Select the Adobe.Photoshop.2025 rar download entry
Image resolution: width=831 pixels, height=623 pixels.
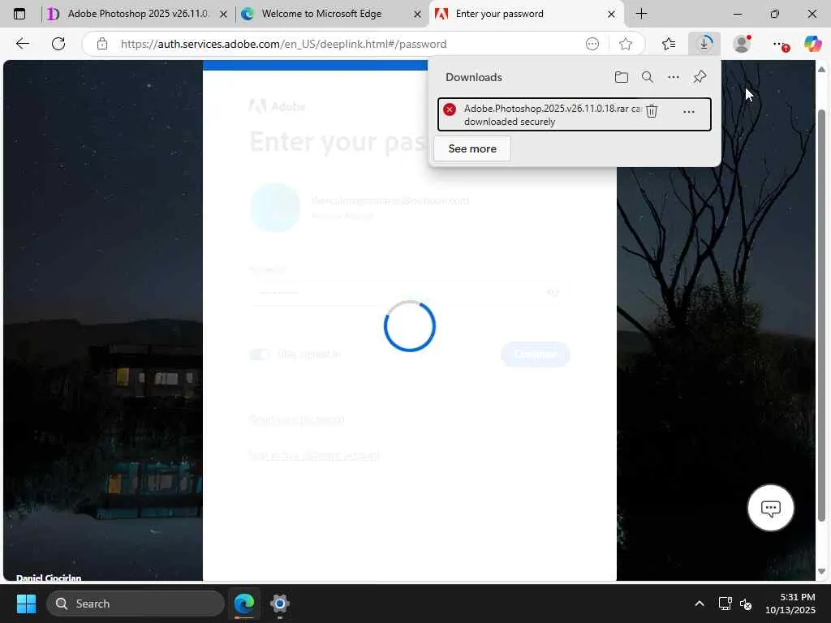point(574,114)
